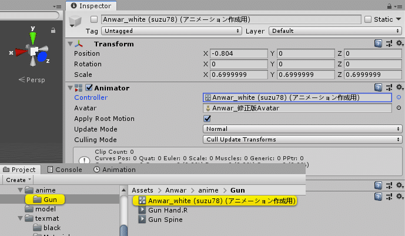Select the anime folder
This screenshot has height=236, width=405.
point(41,190)
